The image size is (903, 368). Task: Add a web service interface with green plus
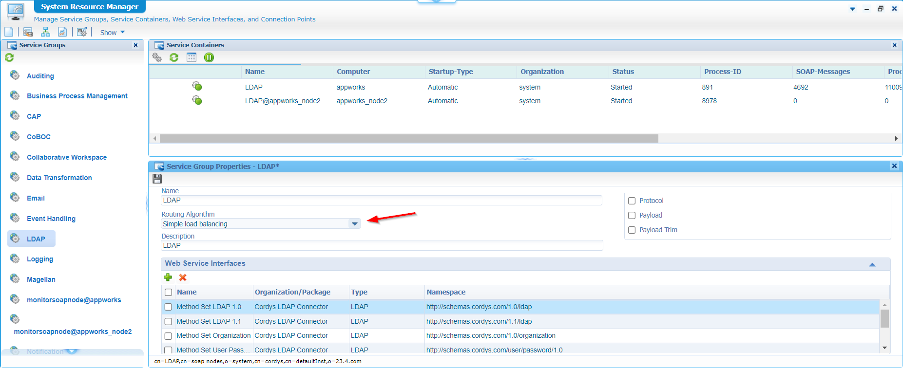point(168,277)
